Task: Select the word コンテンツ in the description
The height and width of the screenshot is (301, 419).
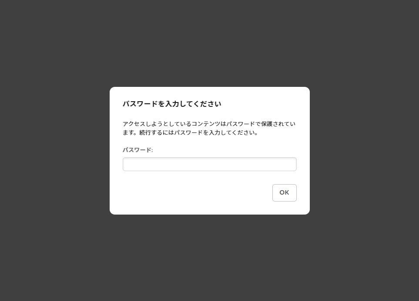Action: pyautogui.click(x=206, y=124)
